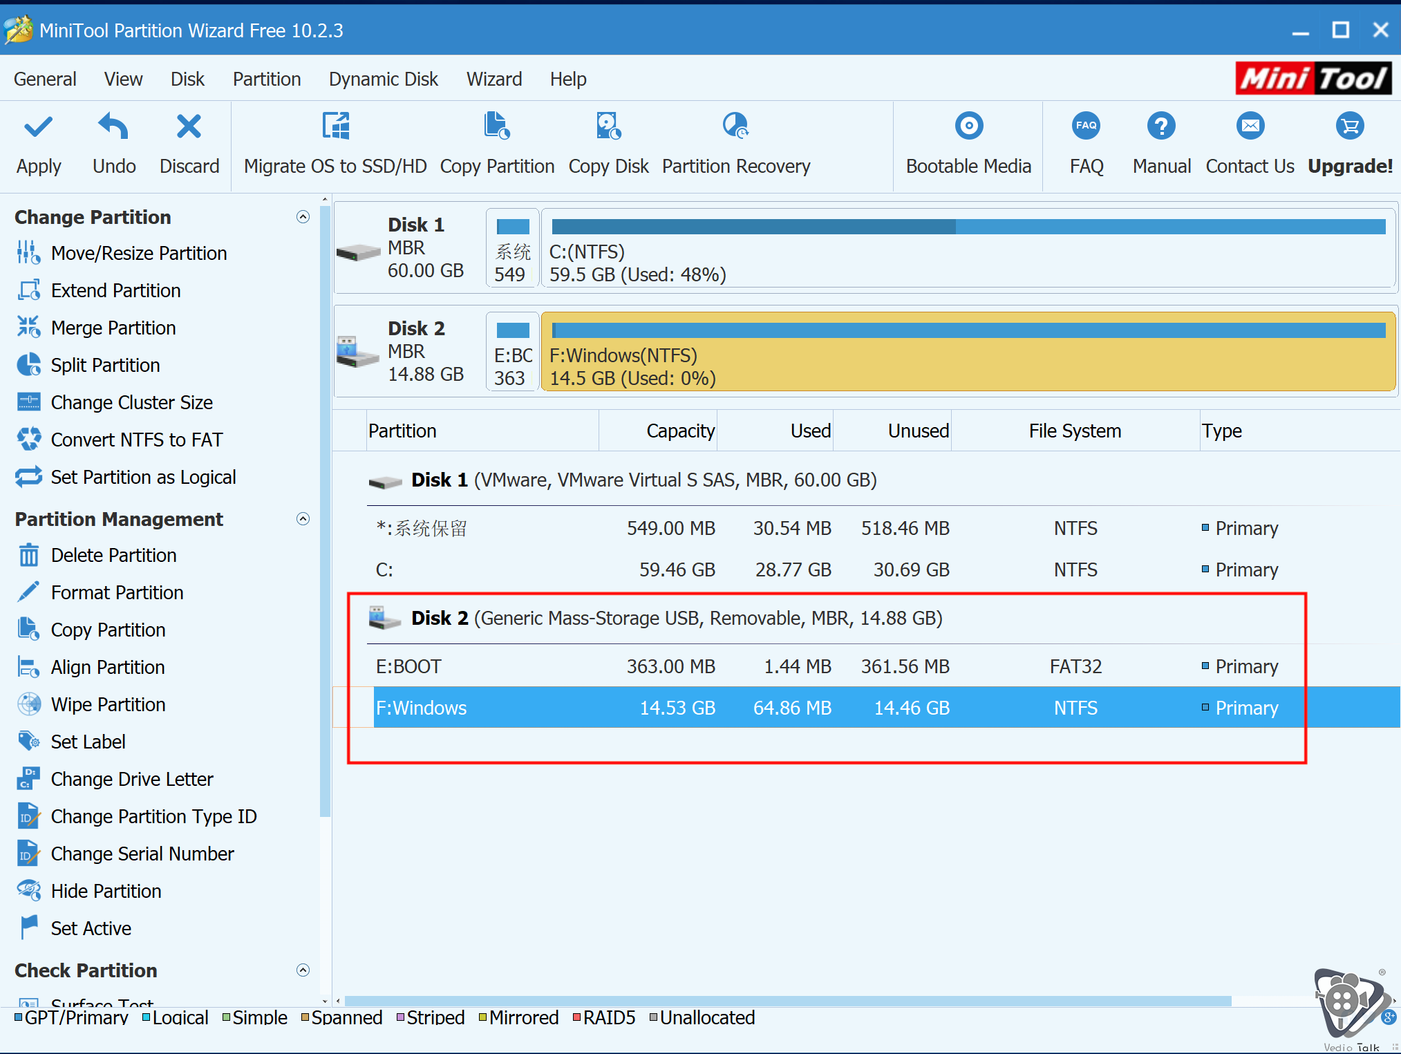Sort by Partition column header

(482, 431)
